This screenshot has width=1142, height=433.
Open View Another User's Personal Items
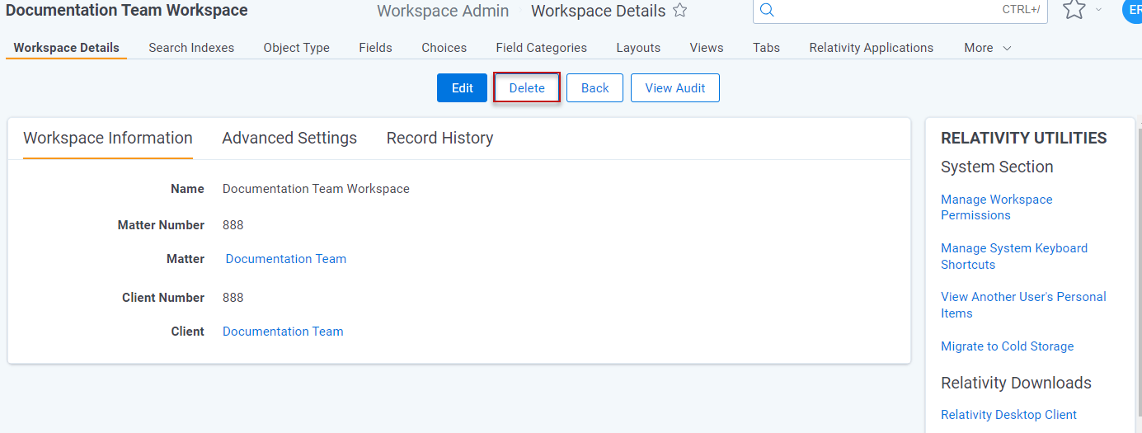click(x=1023, y=305)
